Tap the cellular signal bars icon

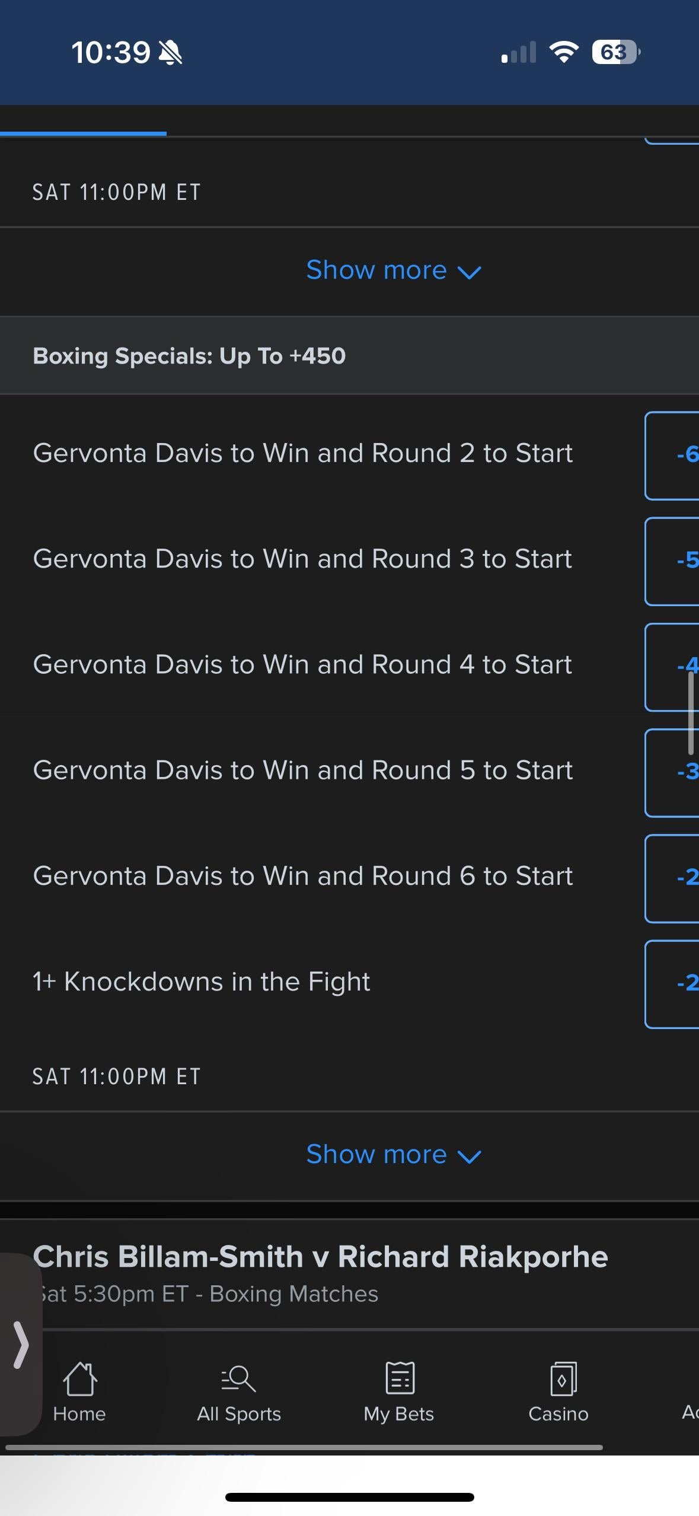tap(519, 52)
